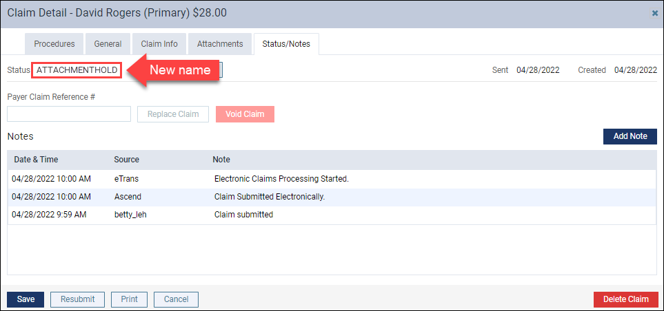Select the Claim Info tab
Image resolution: width=664 pixels, height=311 pixels.
pos(159,44)
